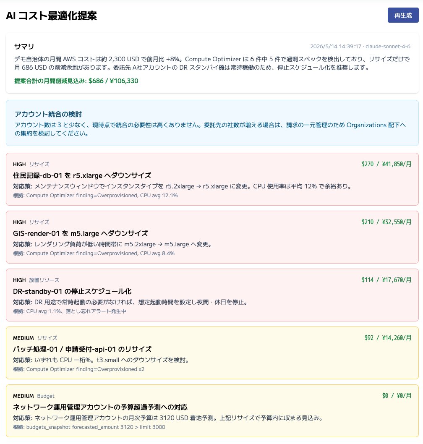Click the GIS-render-01 を m5.large へダウンサイズ title
The height and width of the screenshot is (444, 423).
(81, 233)
